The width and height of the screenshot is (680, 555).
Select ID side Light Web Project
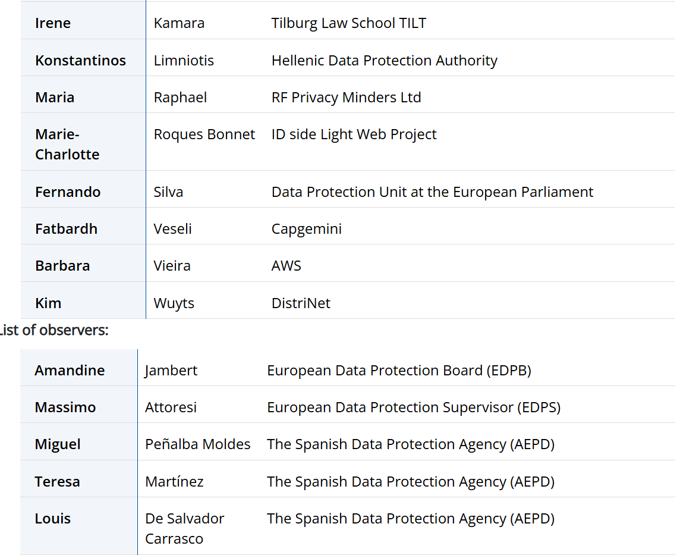(354, 134)
